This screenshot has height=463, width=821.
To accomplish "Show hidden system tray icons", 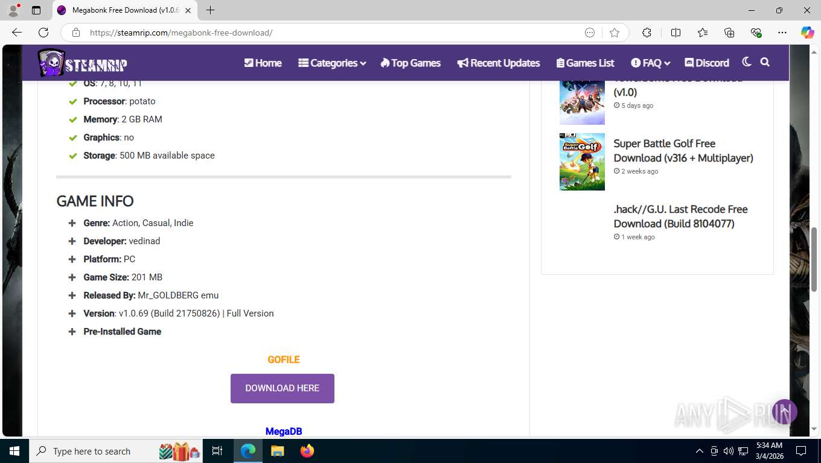I will [699, 451].
